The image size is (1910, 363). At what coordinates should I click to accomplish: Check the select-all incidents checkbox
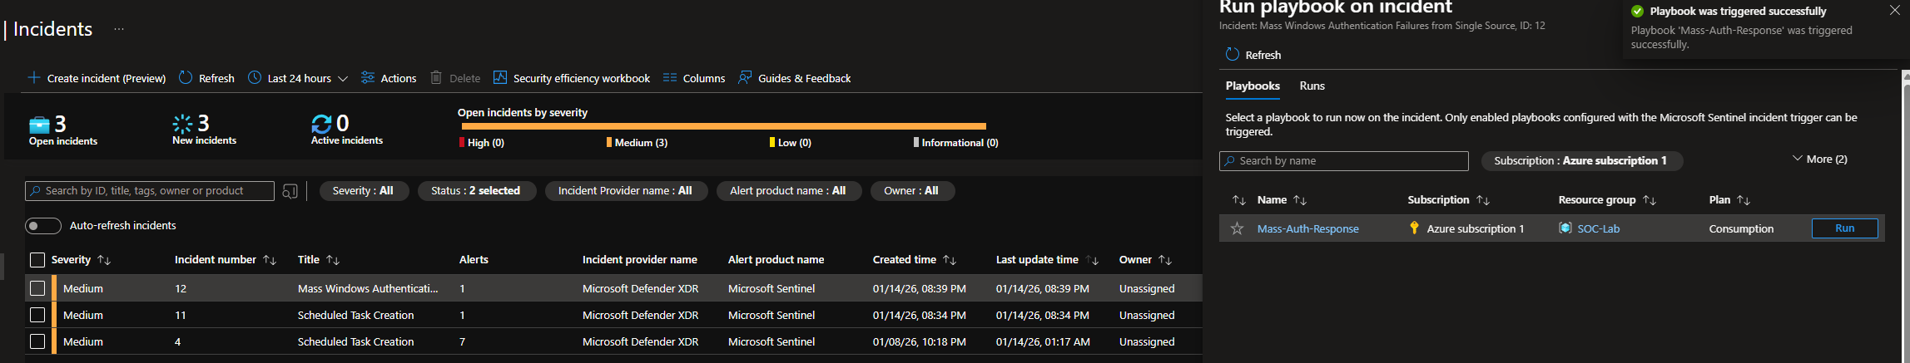pyautogui.click(x=37, y=260)
